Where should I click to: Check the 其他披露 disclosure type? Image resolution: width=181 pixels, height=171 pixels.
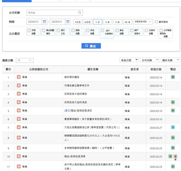pos(88,31)
